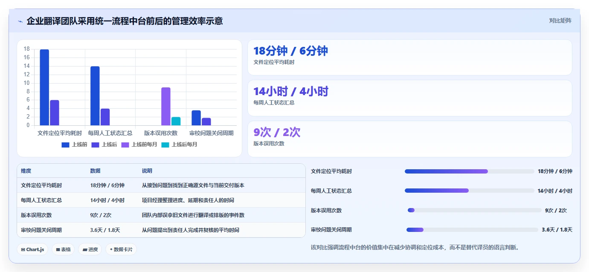This screenshot has height=272, width=589.
Task: Click the 数据卡片 chip
Action: [x=121, y=249]
